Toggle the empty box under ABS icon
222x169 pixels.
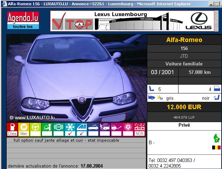[59, 134]
